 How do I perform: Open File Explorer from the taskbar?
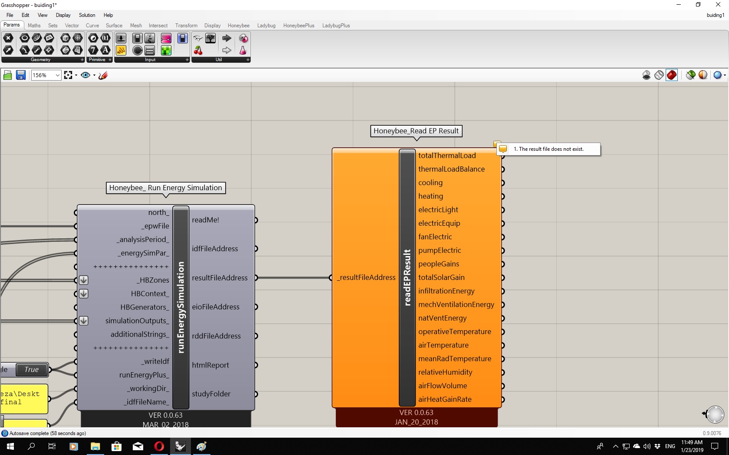tap(95, 446)
